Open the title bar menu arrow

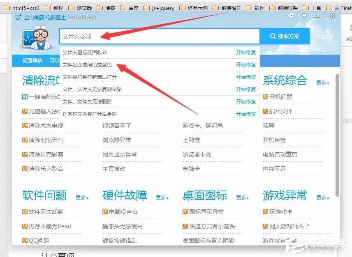point(305,15)
